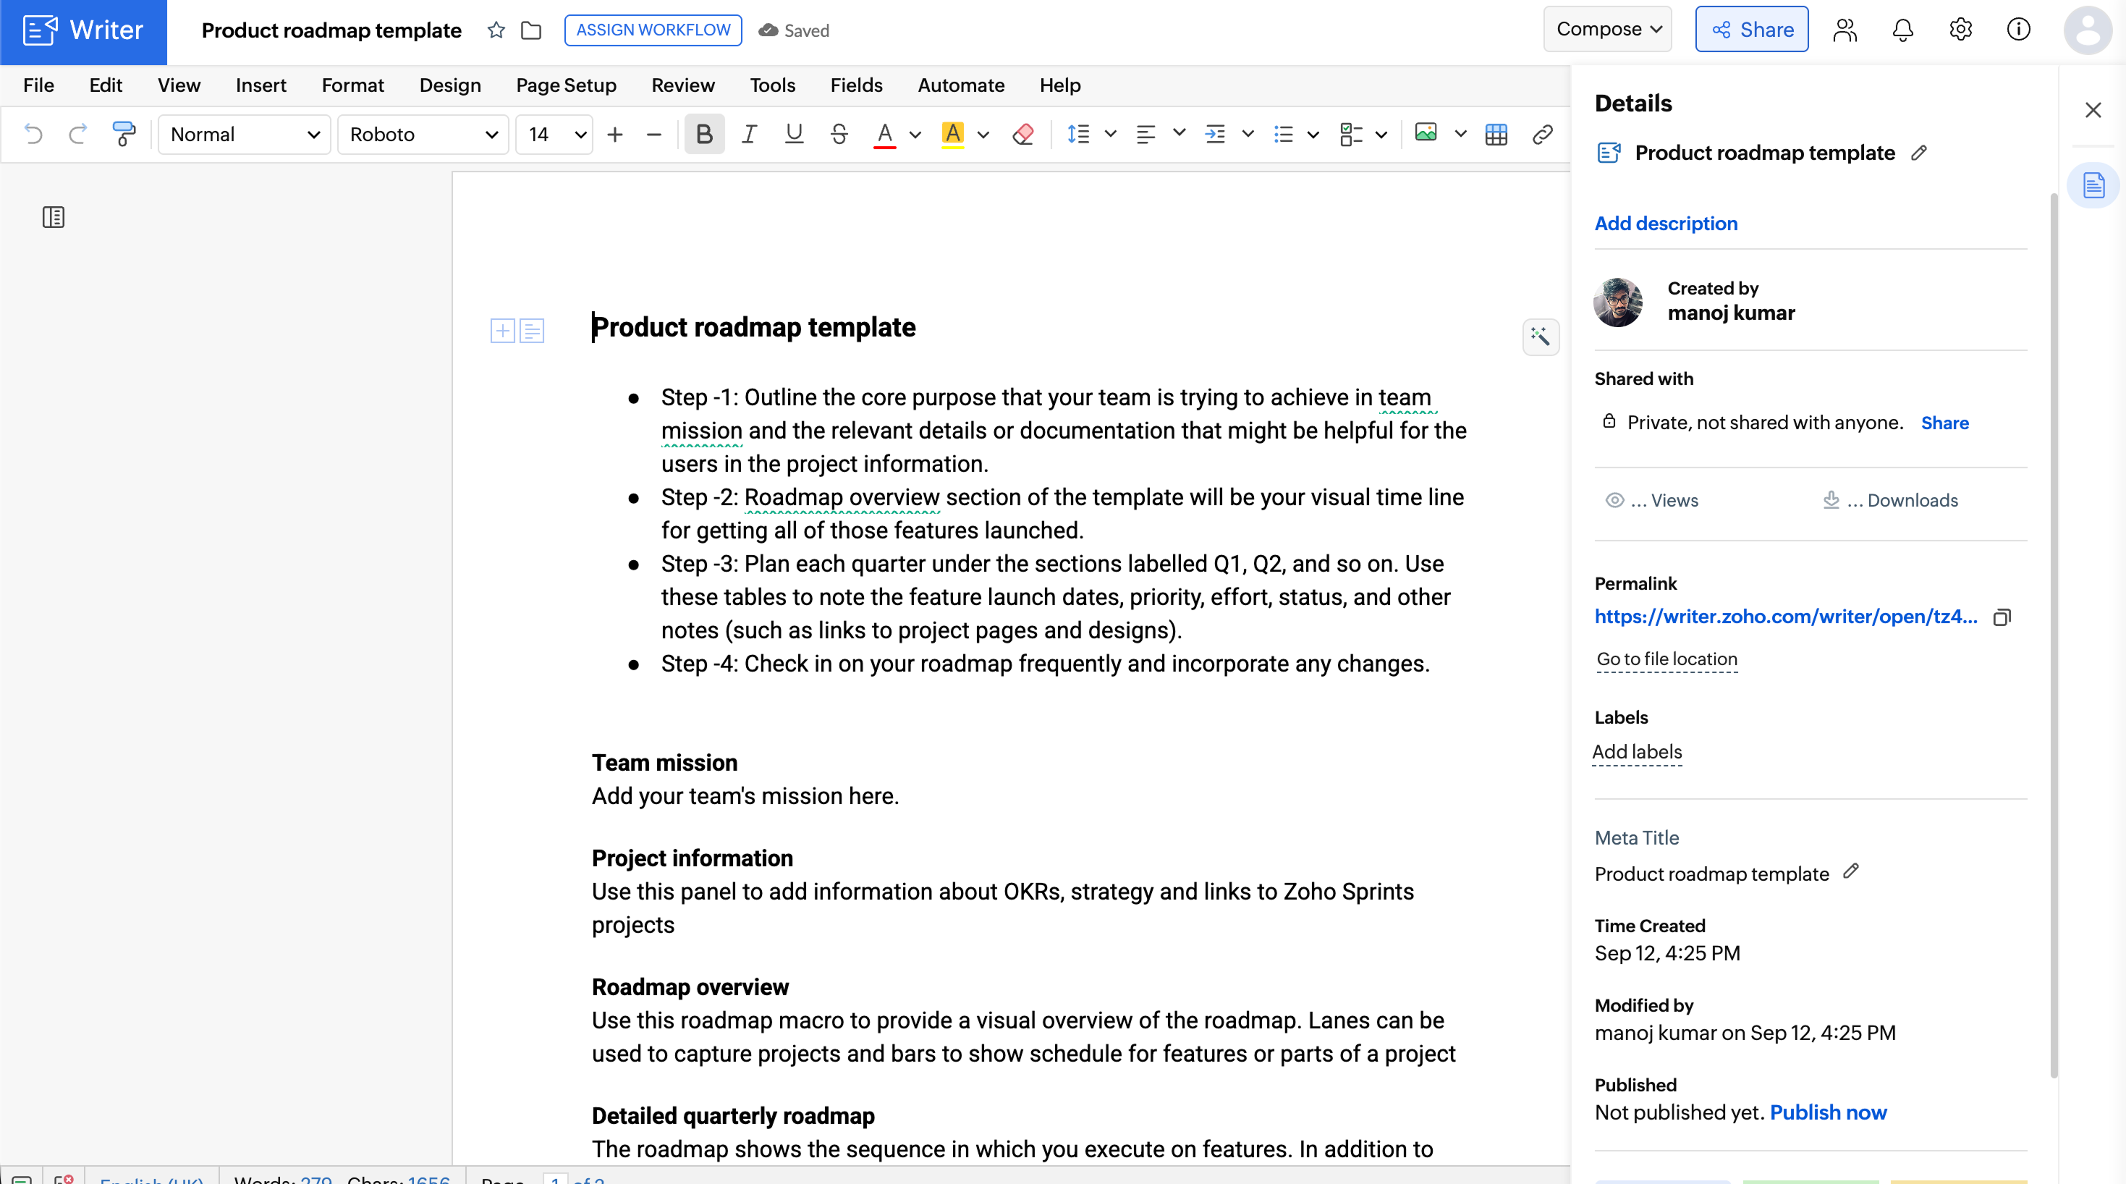Click the info icon in header
This screenshot has height=1184, width=2126.
[x=2019, y=30]
